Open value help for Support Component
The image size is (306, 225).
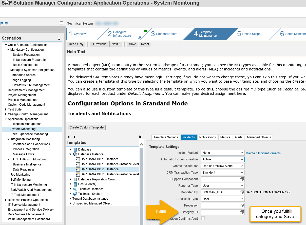(242, 179)
